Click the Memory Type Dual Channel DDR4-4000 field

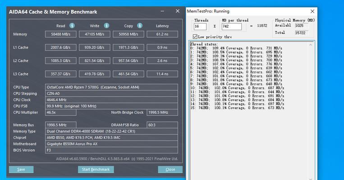point(111,131)
